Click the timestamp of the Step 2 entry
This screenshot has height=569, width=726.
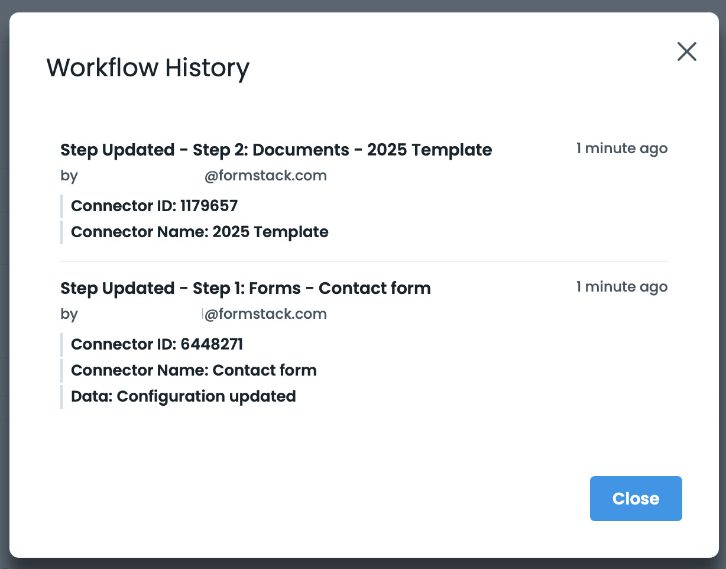(x=621, y=148)
